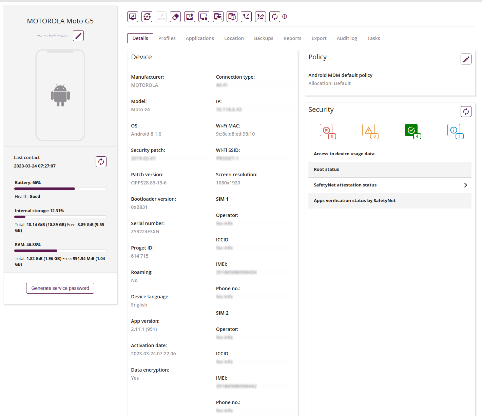Click the outgoing call forwarding icon
The image size is (482, 416).
(246, 17)
